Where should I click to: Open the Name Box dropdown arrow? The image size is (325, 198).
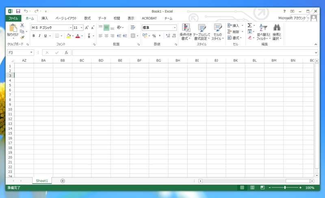click(x=31, y=52)
